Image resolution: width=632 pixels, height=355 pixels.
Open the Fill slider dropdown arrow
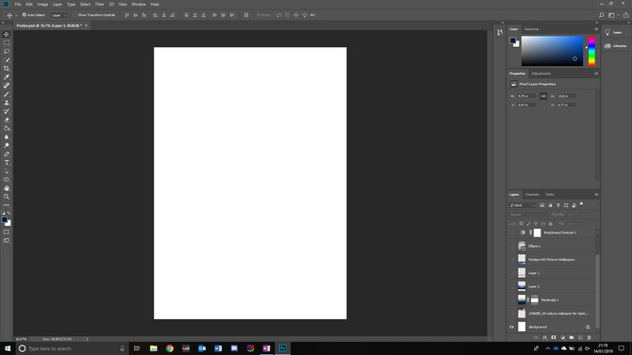(x=580, y=223)
